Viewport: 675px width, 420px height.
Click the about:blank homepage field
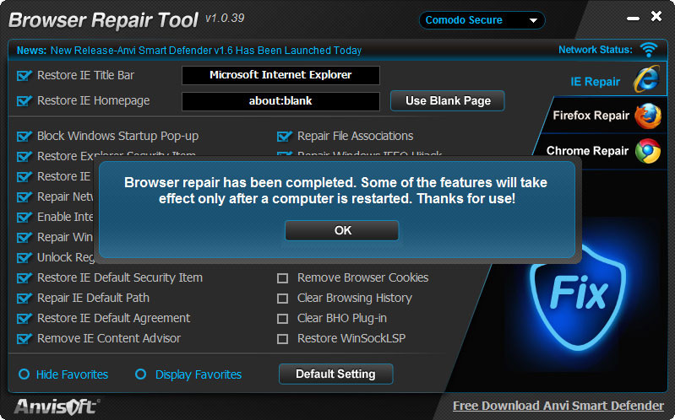[280, 101]
